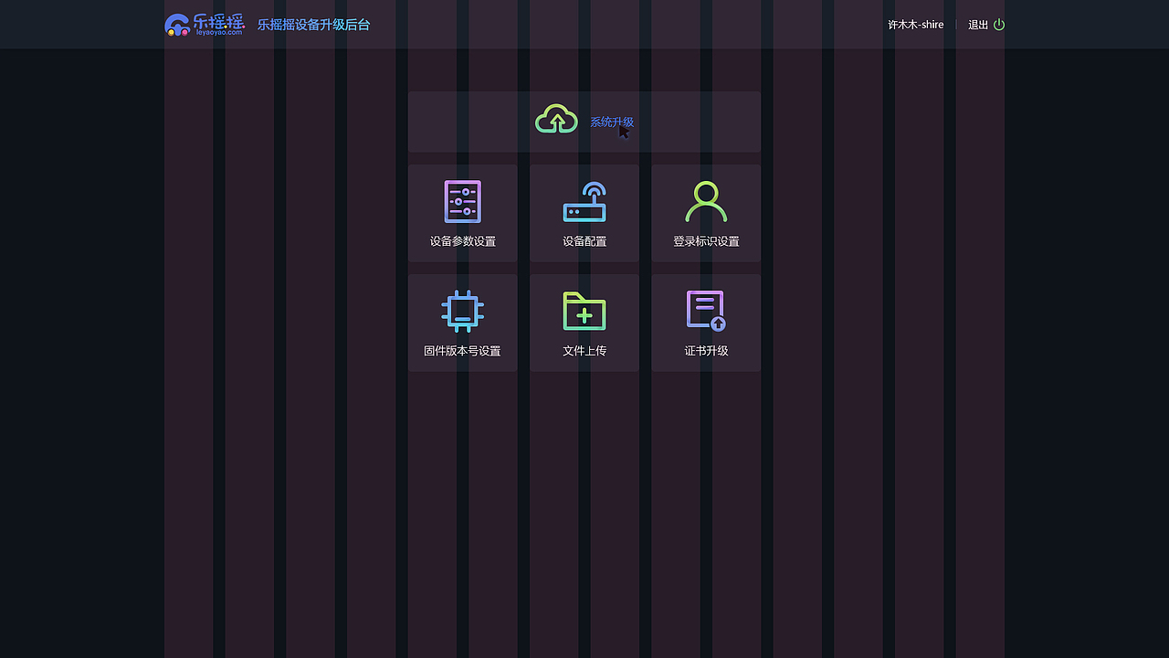Select the person icon for 登录标识设置

point(706,201)
